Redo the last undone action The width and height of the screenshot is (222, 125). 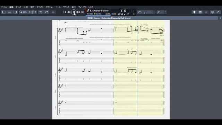46,12
